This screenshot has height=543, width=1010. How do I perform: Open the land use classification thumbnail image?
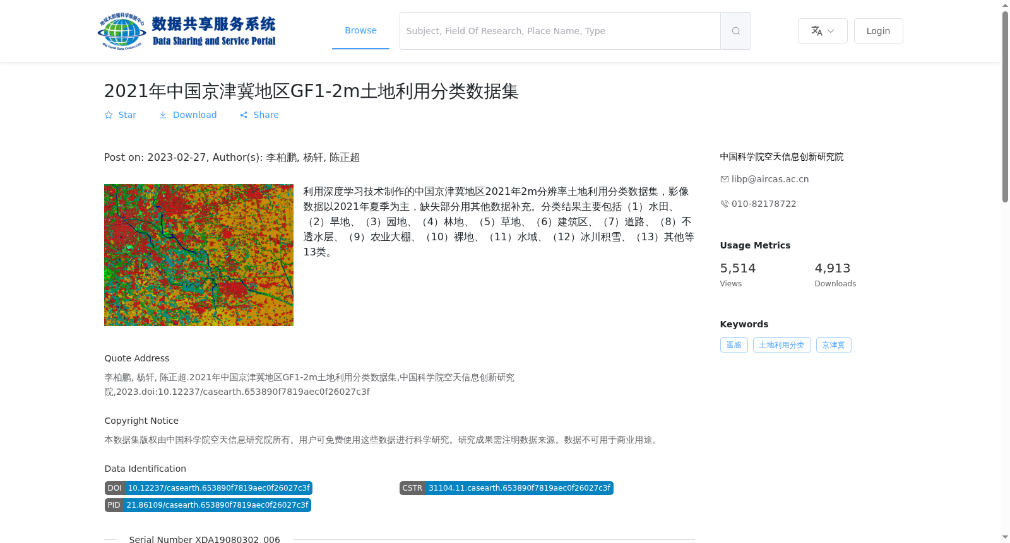[x=199, y=255]
